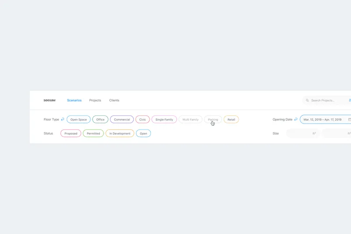This screenshot has height=234, width=351.
Task: Toggle the Commercial floor type chip
Action: click(122, 119)
